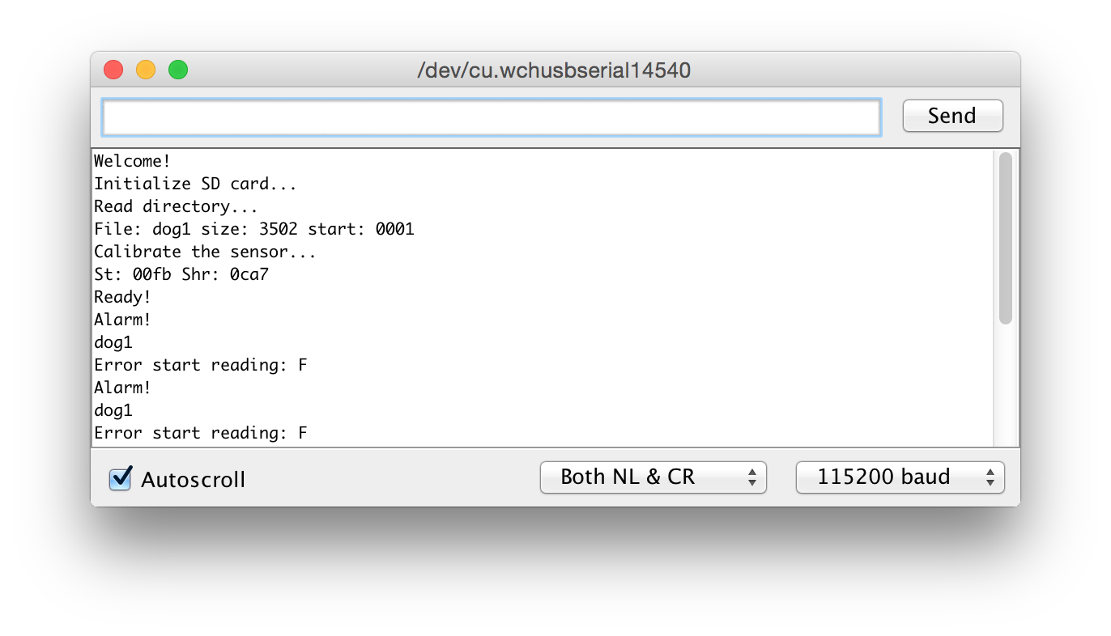The width and height of the screenshot is (1111, 636).
Task: Close the window with the red button
Action: coord(113,70)
